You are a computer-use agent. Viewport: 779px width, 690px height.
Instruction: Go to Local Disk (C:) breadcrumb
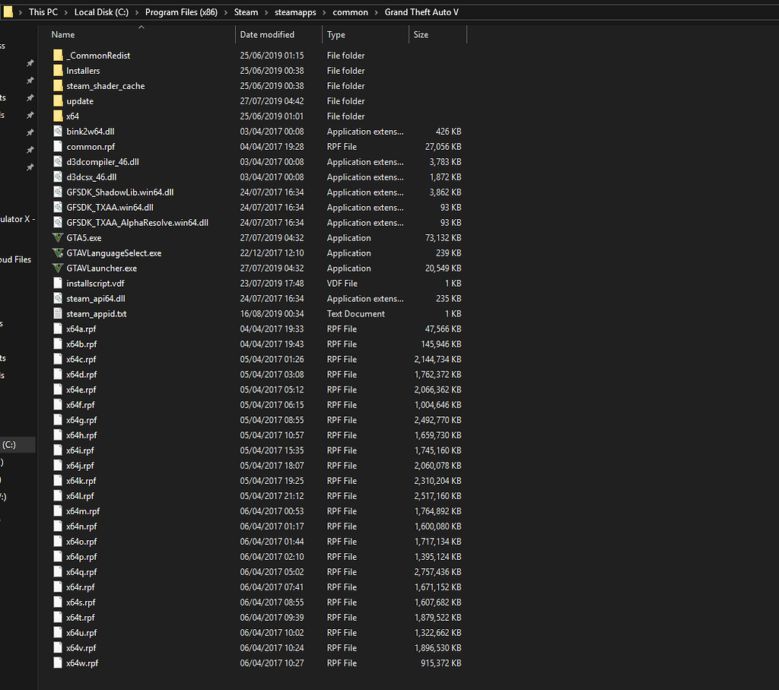point(101,12)
